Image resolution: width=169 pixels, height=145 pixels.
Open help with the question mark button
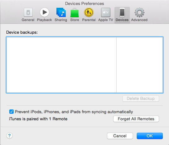10,136
